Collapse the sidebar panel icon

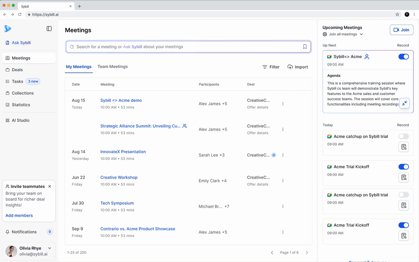click(49, 29)
